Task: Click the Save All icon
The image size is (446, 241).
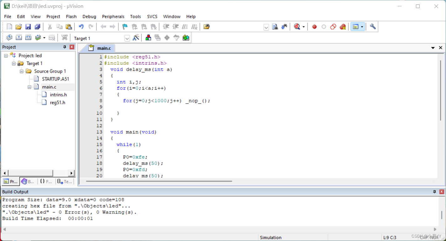Action: (x=37, y=27)
